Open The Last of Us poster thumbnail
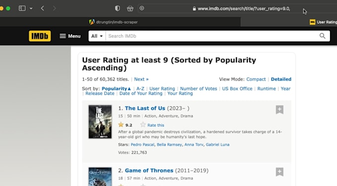Screen dimensions: 337x186 pyautogui.click(x=100, y=122)
